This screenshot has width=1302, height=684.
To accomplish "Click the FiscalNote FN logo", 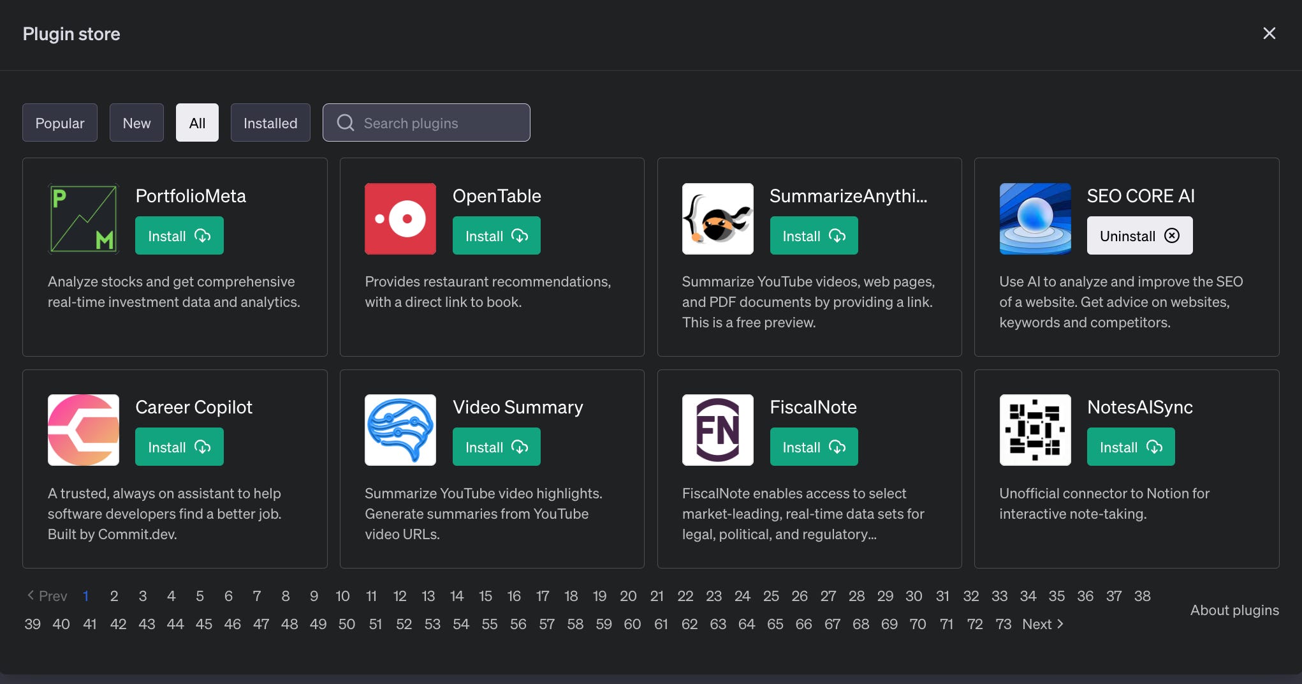I will point(718,430).
